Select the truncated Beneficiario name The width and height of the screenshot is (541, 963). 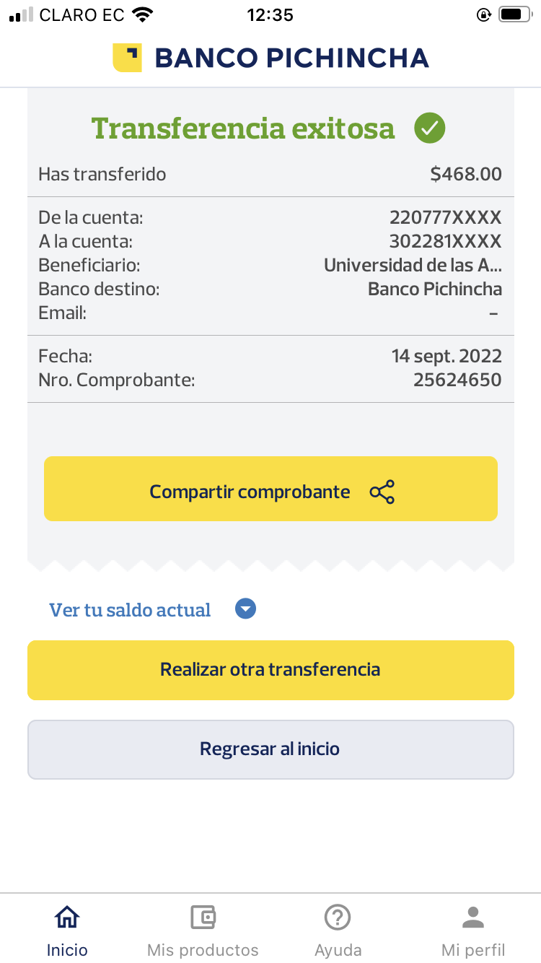[x=413, y=265]
